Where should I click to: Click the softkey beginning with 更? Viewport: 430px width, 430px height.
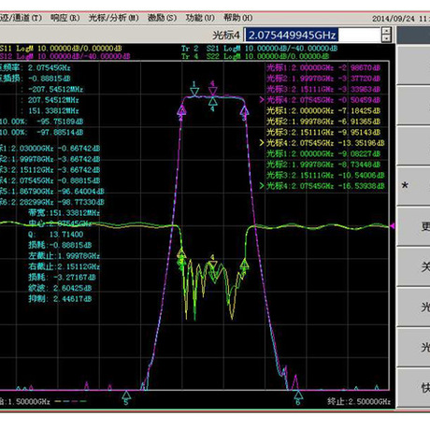(x=413, y=226)
